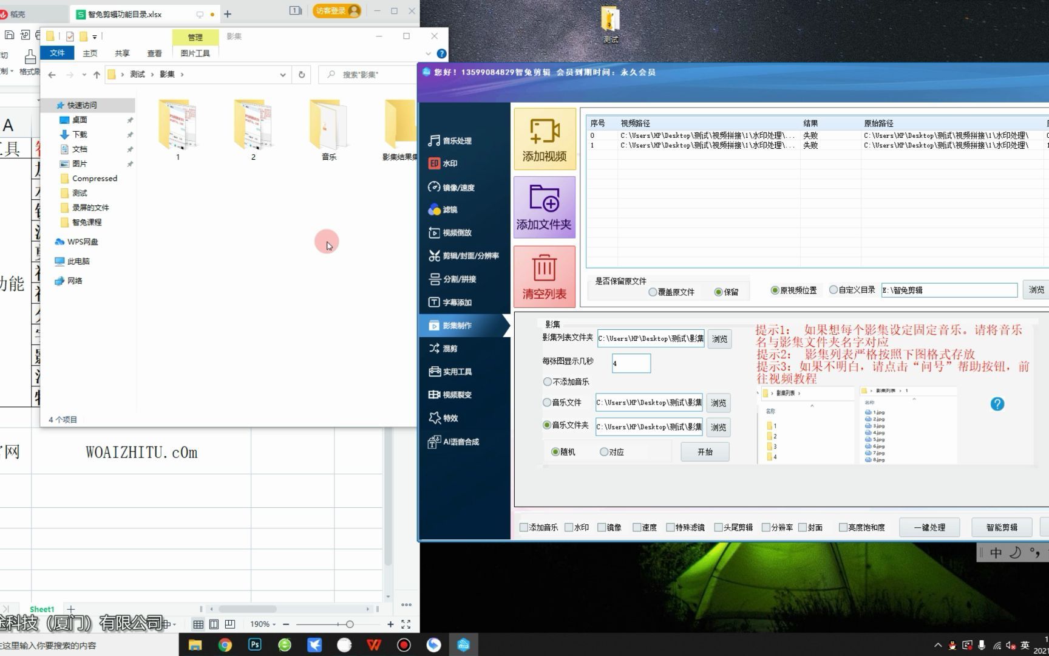Image resolution: width=1049 pixels, height=656 pixels.
Task: Select 镜像/速度 in the sidebar
Action: (451, 187)
